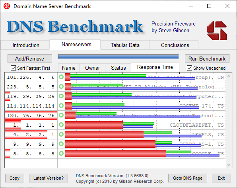237x188 pixels.
Task: Click response bars for 9.9.9.9
Action: 133,144
